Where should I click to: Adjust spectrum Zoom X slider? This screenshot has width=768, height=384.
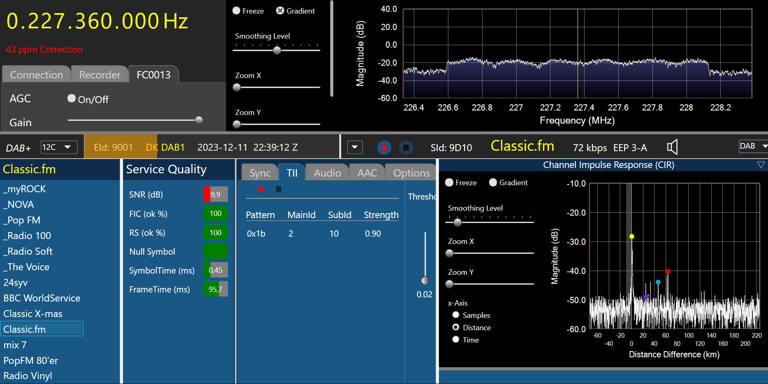coord(237,87)
